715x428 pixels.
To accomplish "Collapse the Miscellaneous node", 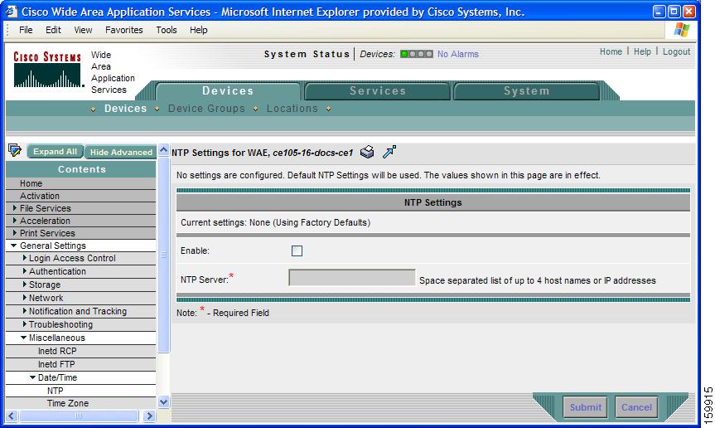I will point(23,338).
